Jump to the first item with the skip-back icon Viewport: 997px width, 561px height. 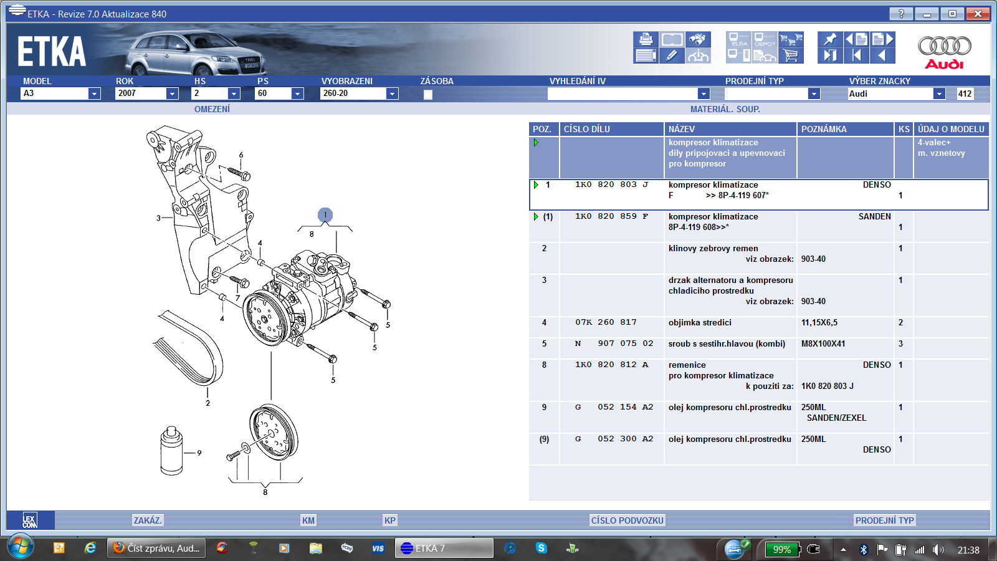[x=856, y=55]
